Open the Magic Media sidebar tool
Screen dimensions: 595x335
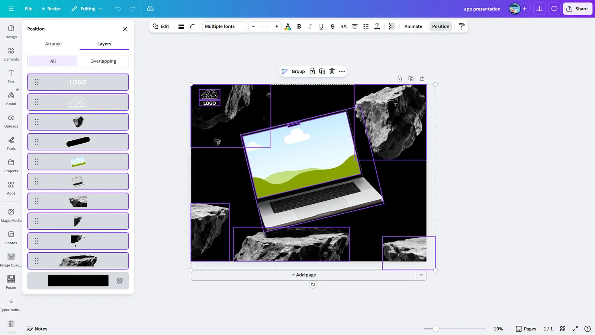pyautogui.click(x=11, y=215)
